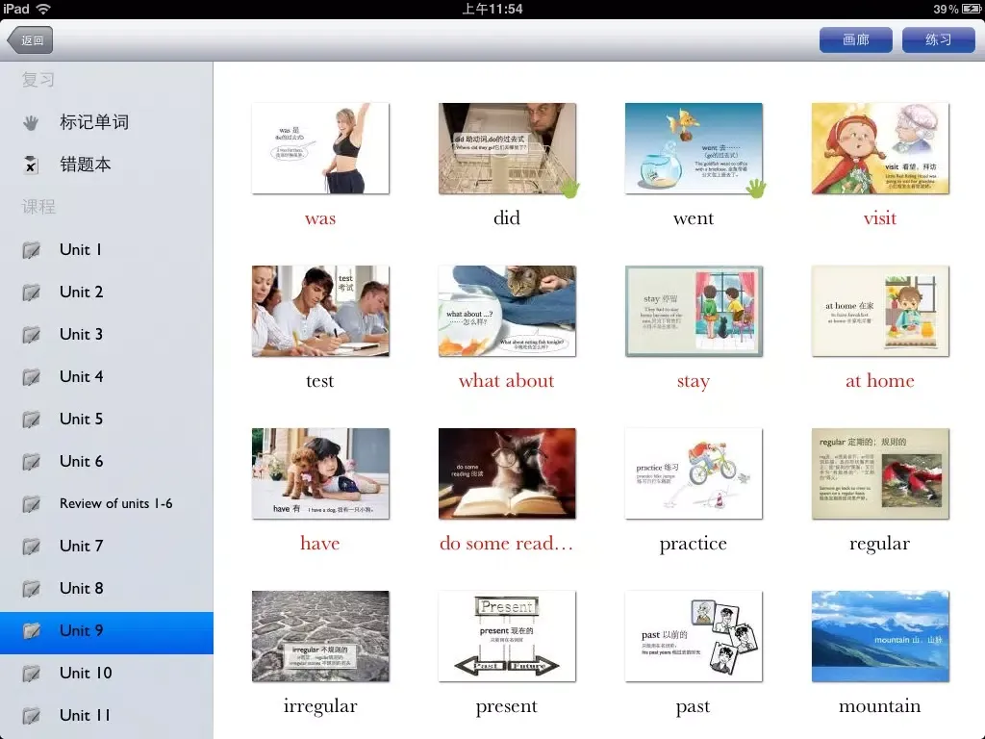Open the 'past' portraits flashcard thumbnail
This screenshot has width=985, height=739.
(x=694, y=637)
